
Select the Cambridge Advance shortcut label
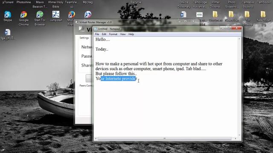click(x=200, y=4)
